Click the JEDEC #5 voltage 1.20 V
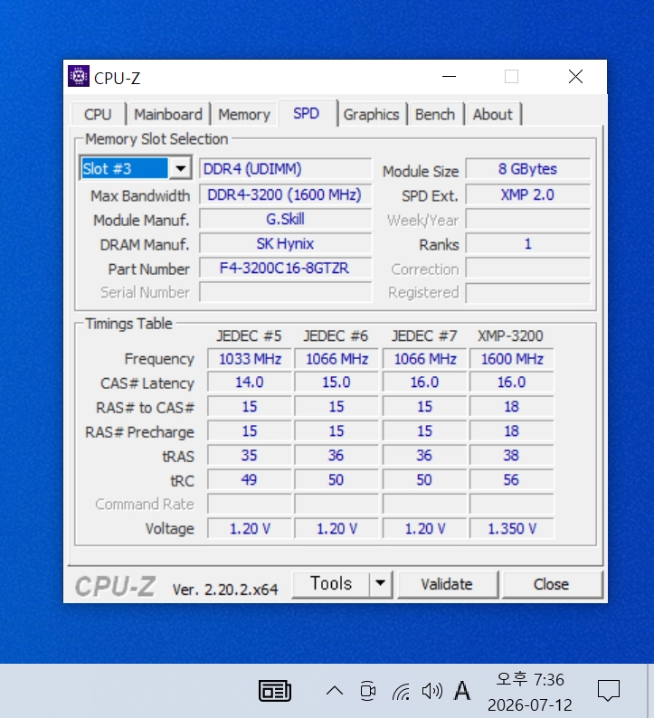This screenshot has width=654, height=718. pyautogui.click(x=250, y=529)
